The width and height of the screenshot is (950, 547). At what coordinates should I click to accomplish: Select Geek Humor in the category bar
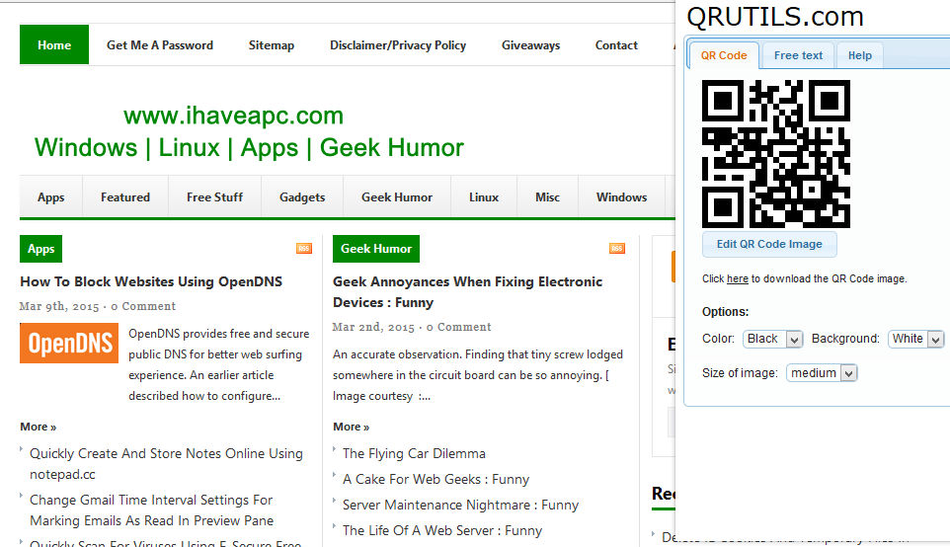coord(397,196)
